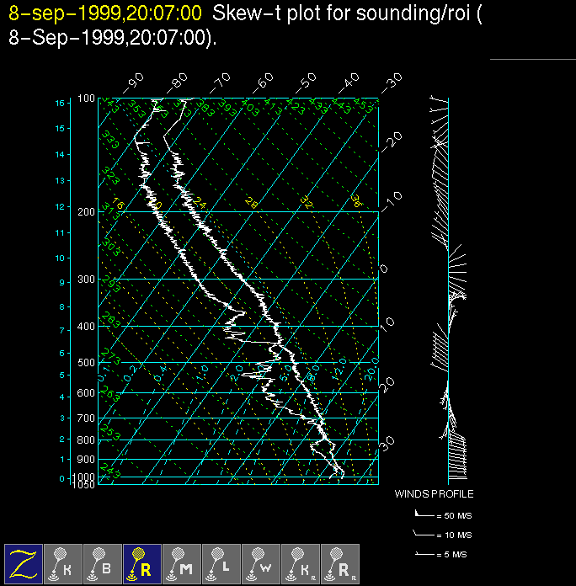Click the WINDS PROFILE label
576x586 pixels.
pos(434,494)
